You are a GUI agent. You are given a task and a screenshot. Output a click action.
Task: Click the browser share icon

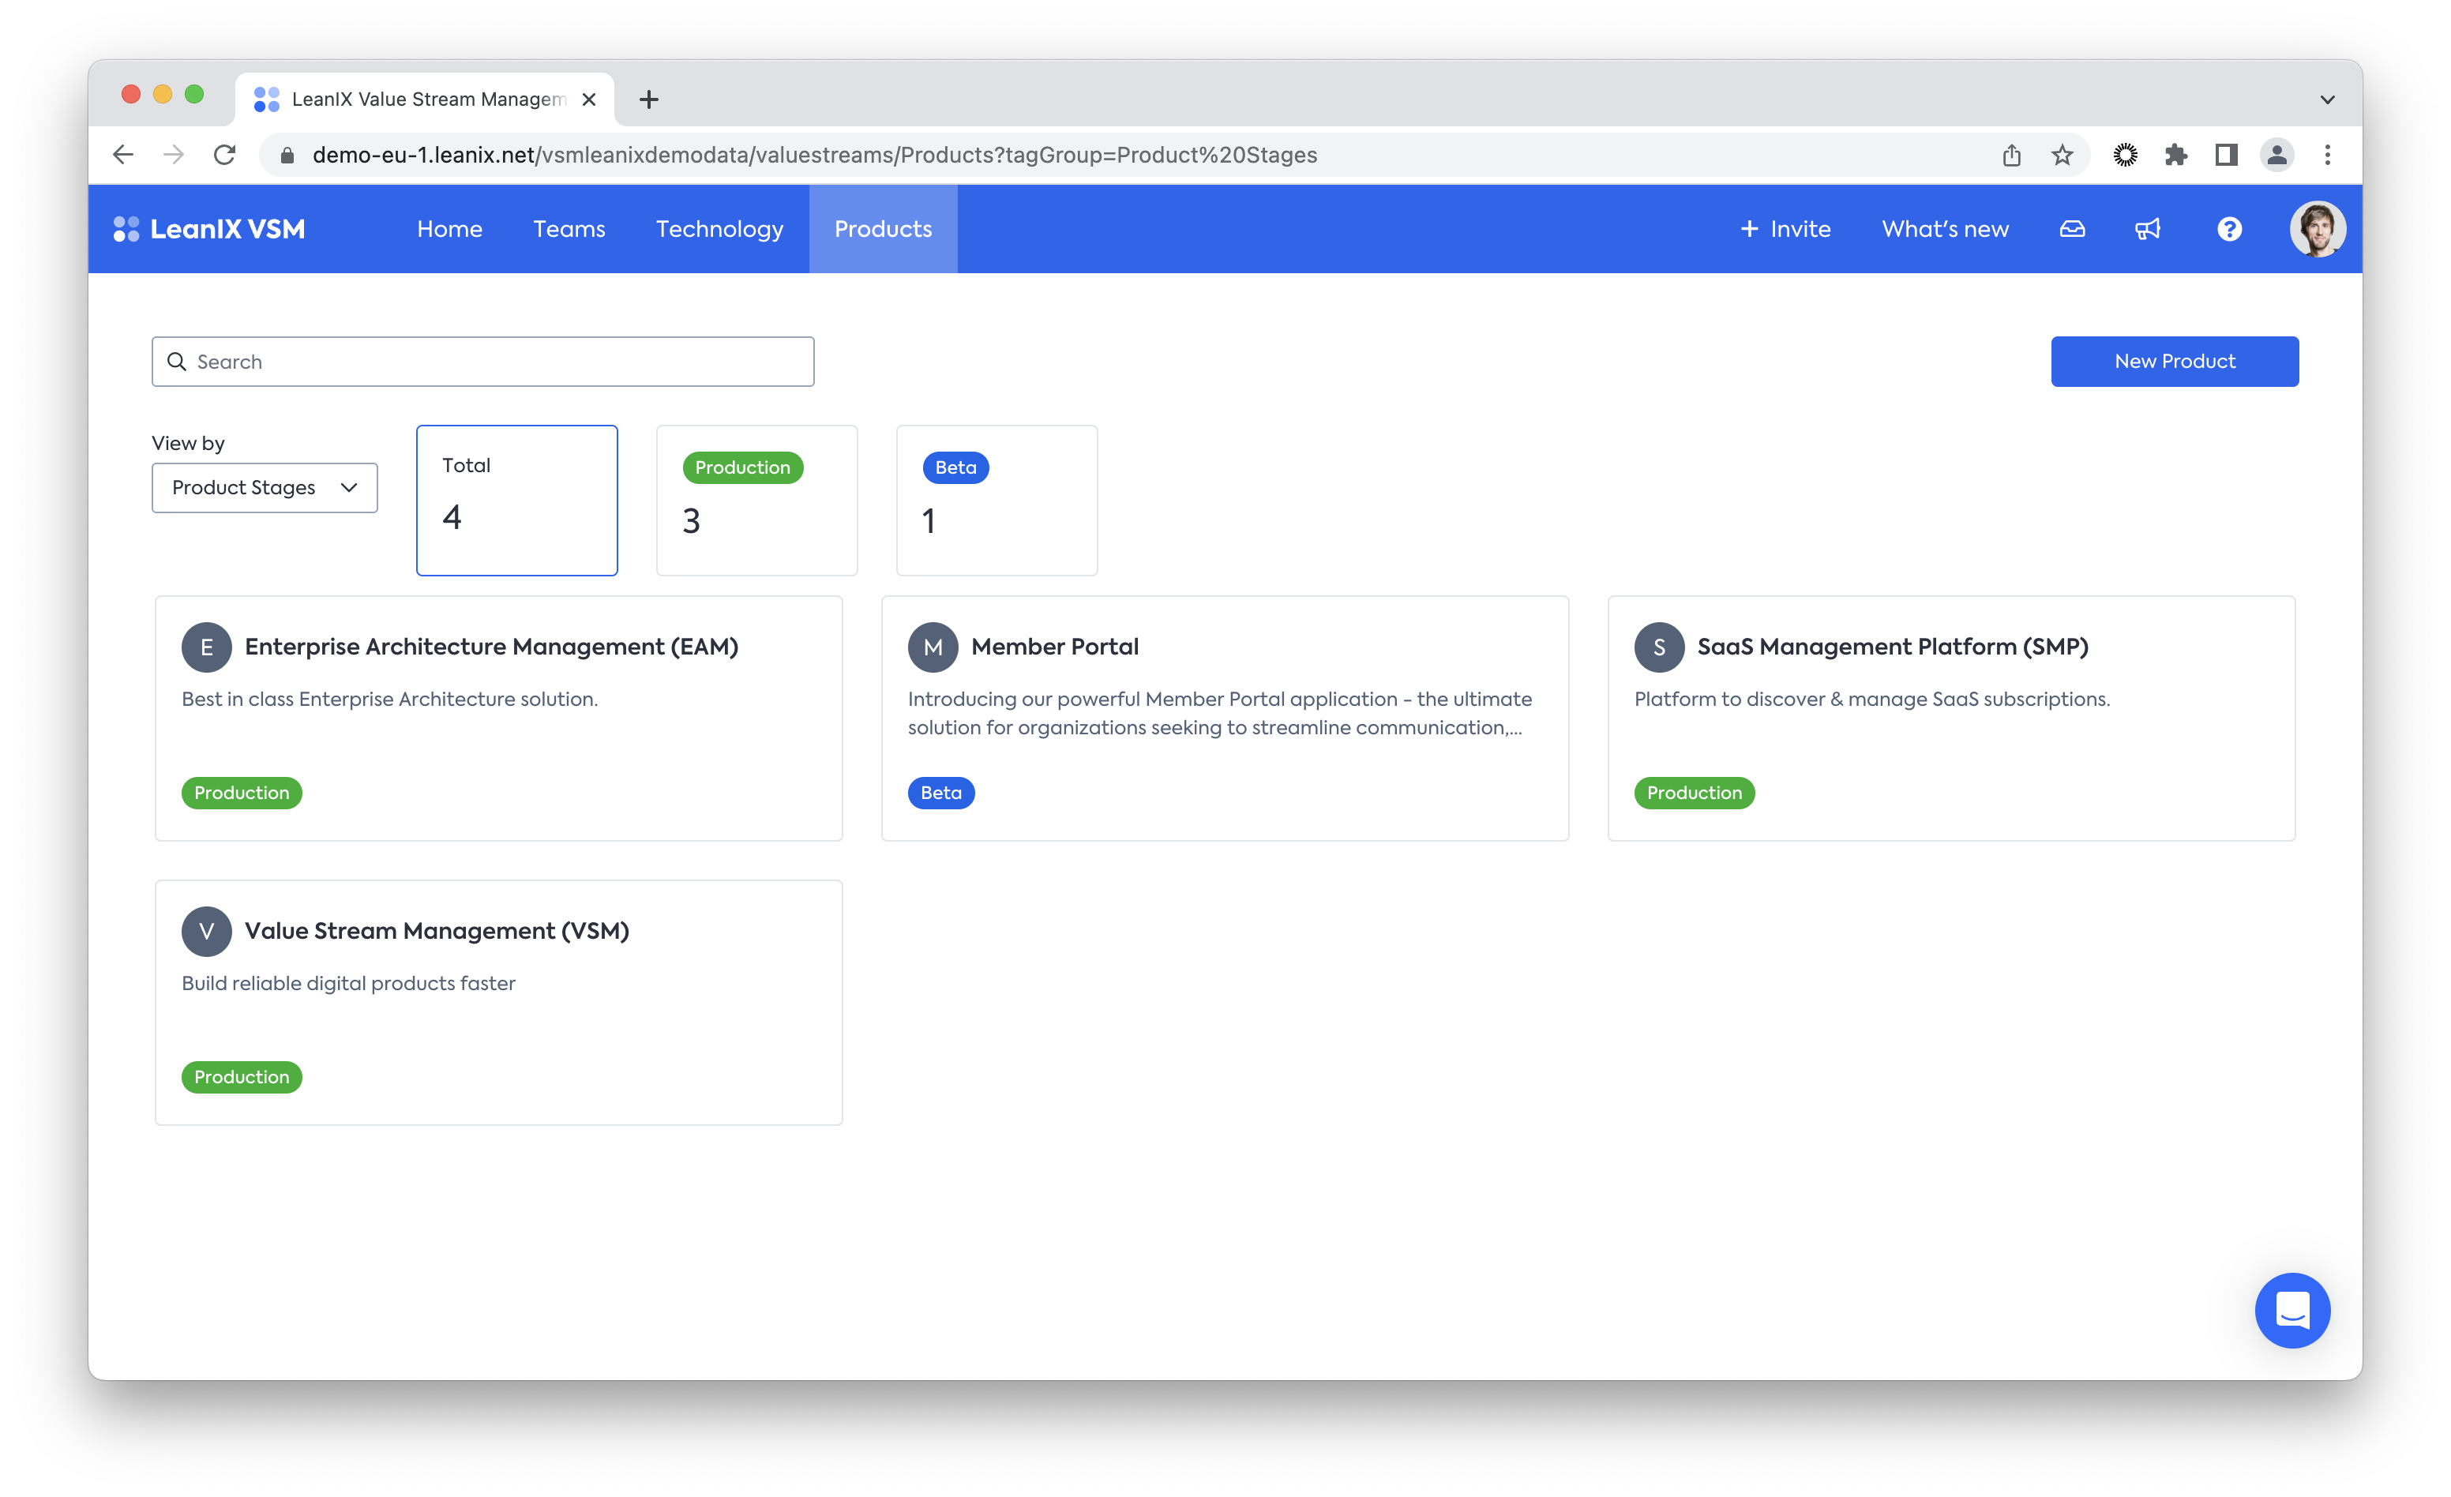(2011, 156)
